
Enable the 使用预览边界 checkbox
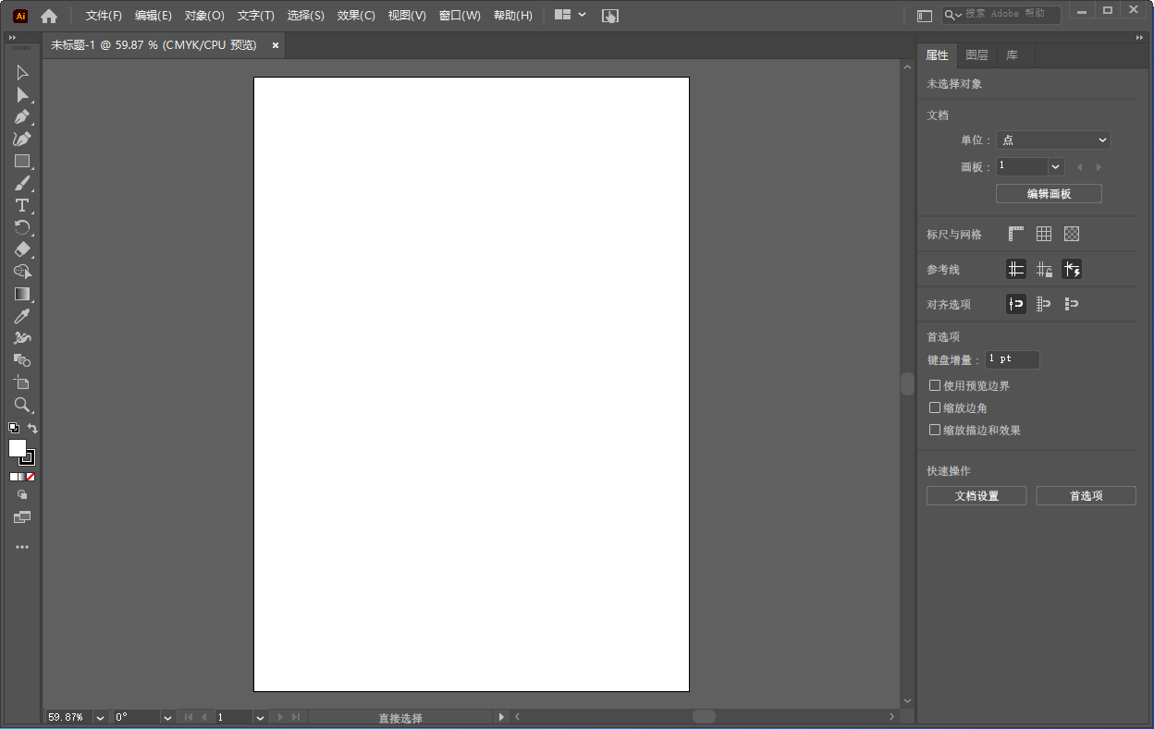click(935, 385)
